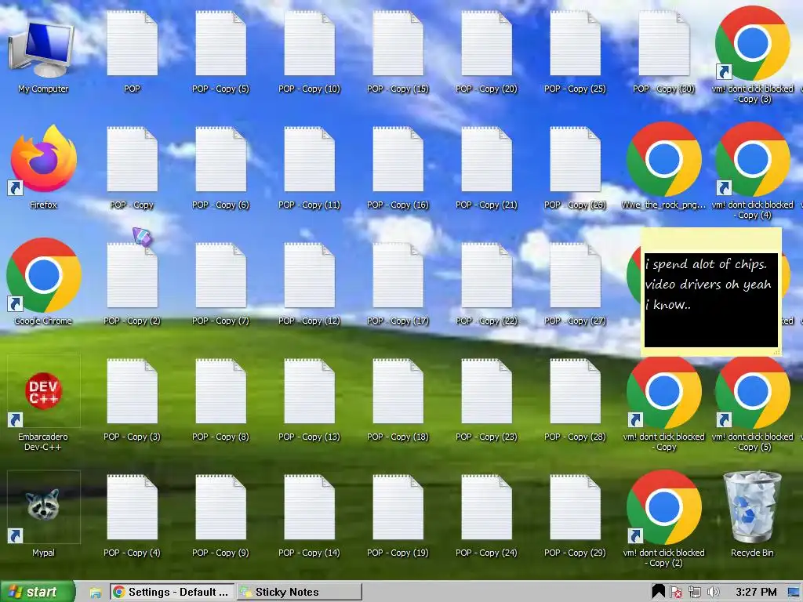
Task: Open the volume speaker tray icon
Action: [713, 593]
